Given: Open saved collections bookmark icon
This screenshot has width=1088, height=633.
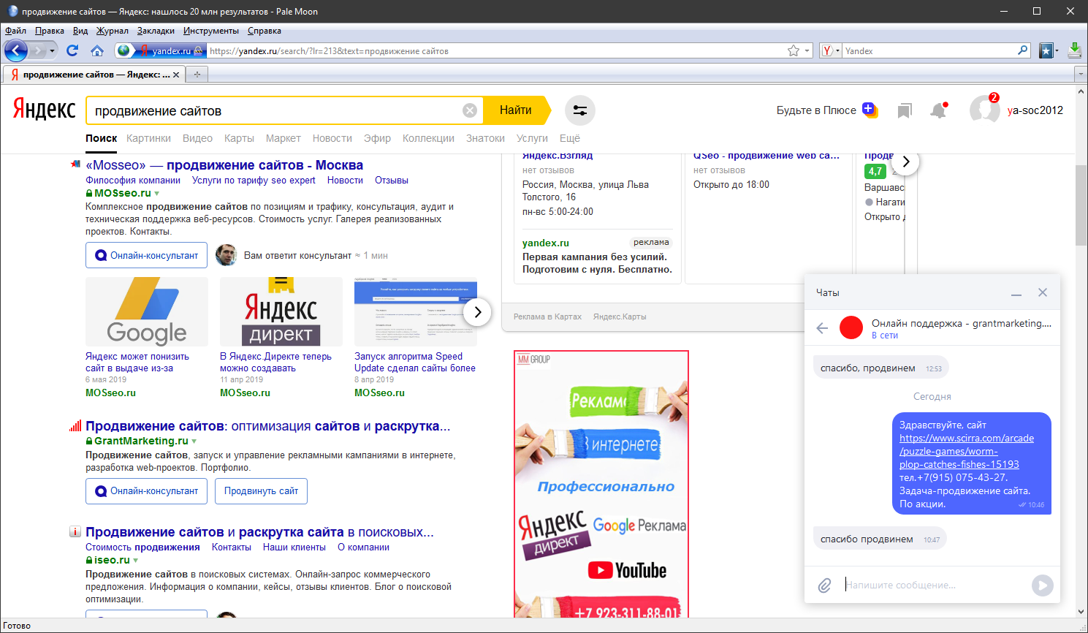Looking at the screenshot, I should pos(905,110).
